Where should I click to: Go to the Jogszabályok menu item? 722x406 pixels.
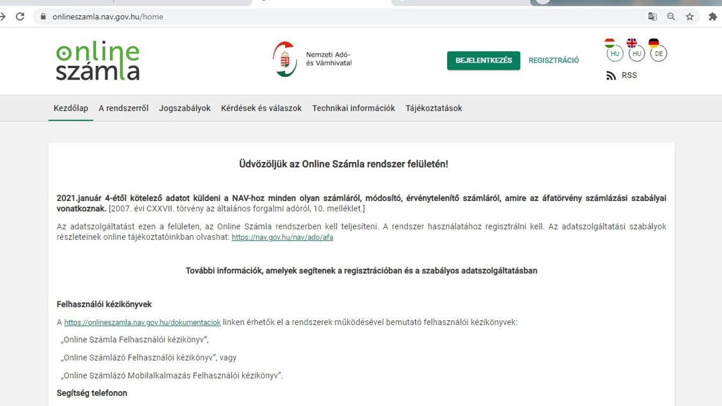pos(185,108)
